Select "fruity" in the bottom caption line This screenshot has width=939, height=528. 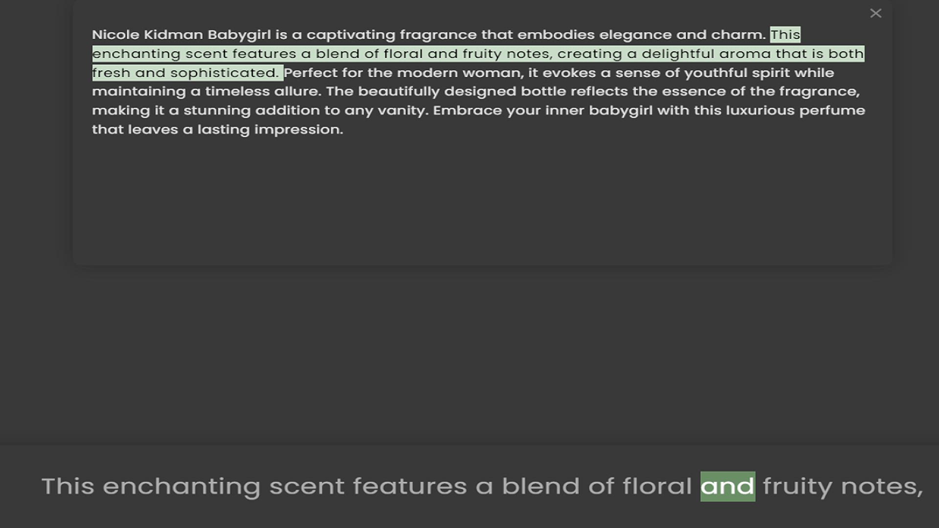point(797,487)
